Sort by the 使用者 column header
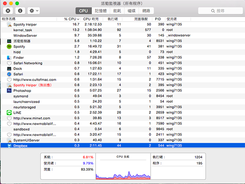 (x=178, y=19)
